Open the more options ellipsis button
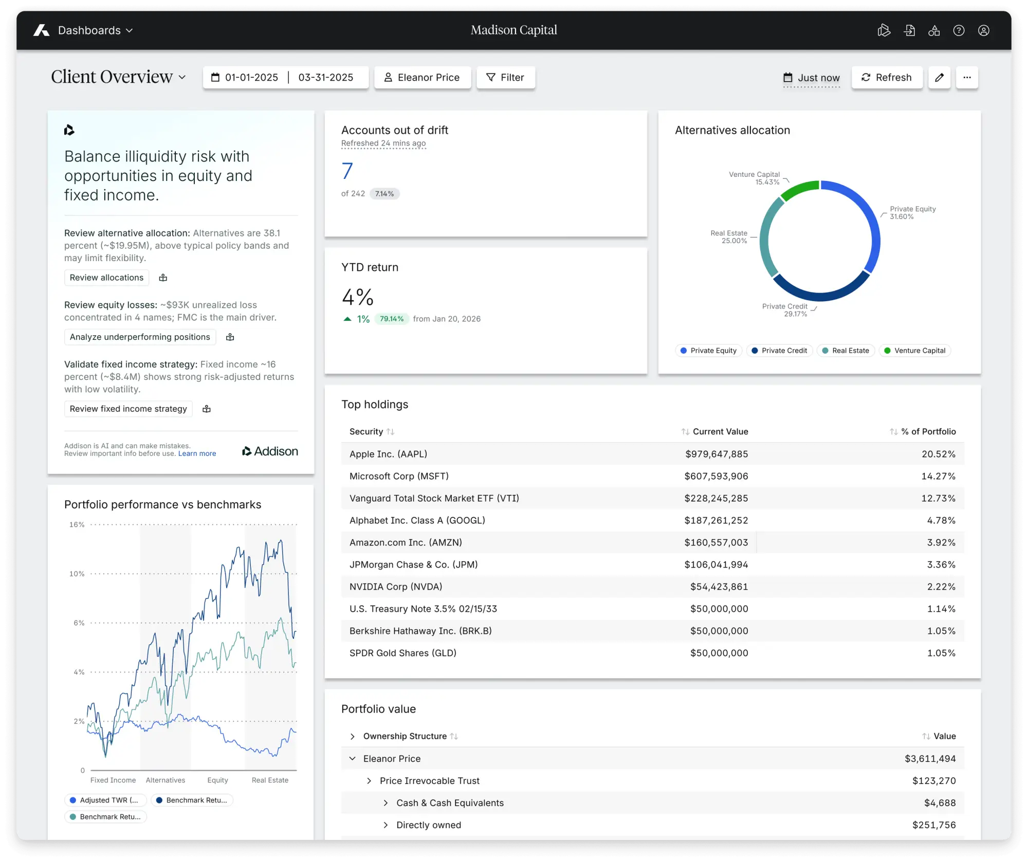 pos(967,78)
